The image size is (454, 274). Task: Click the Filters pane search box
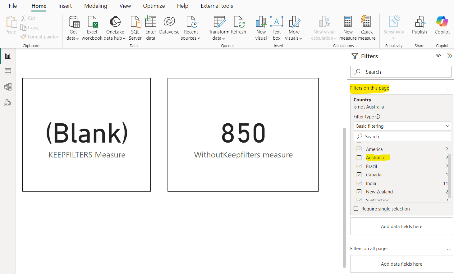401,72
